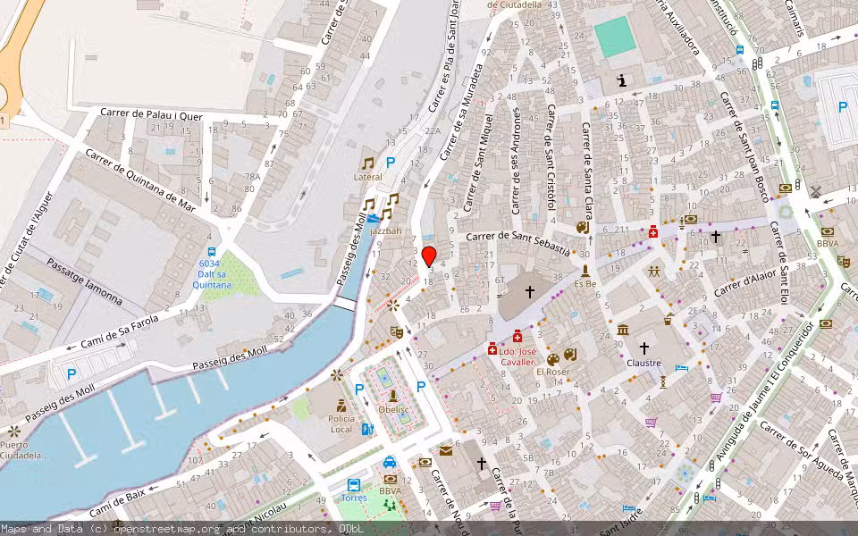Select the large parking icon in the top-right lot
858x536 pixels.
[843, 107]
